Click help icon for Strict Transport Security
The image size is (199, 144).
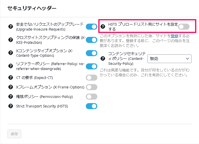pos(11,106)
